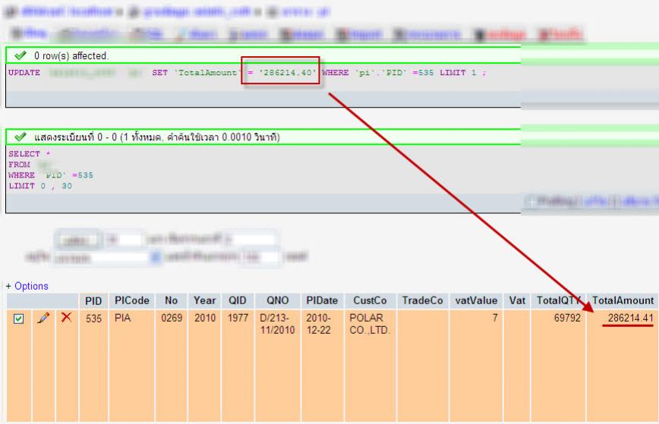This screenshot has width=659, height=424.
Task: Click the '0 row(s) affected.' message
Action: (71, 55)
